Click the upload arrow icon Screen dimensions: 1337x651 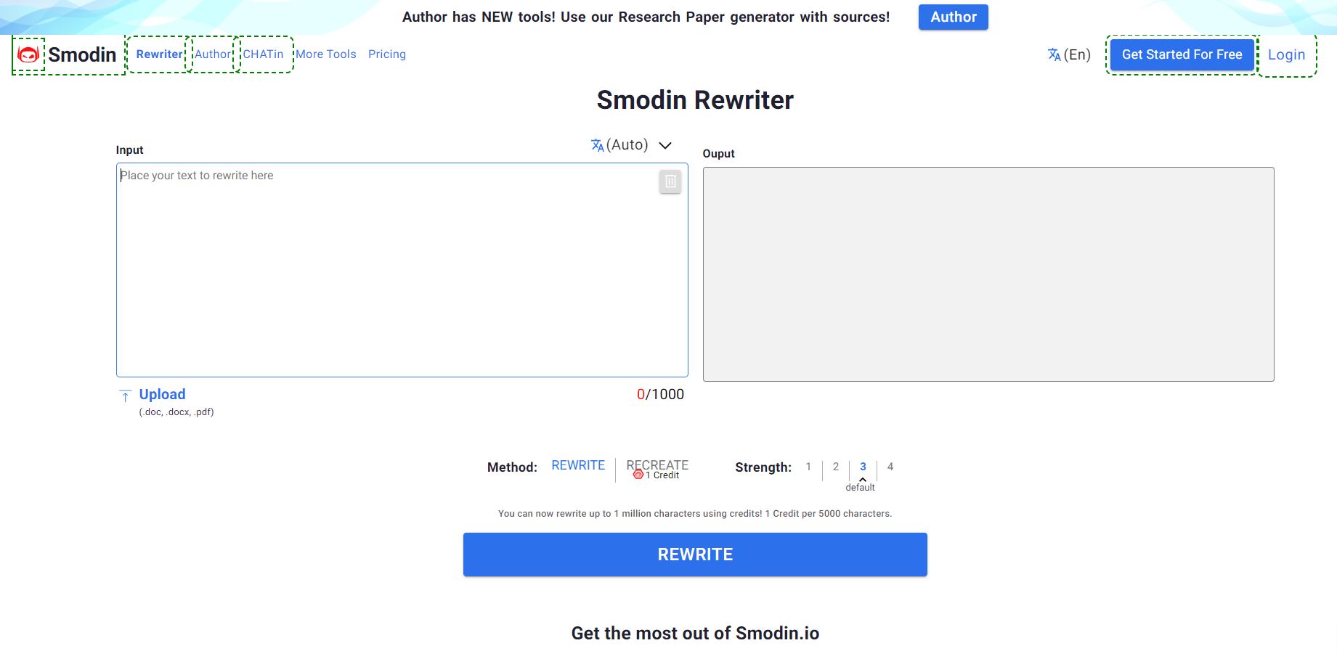(124, 396)
